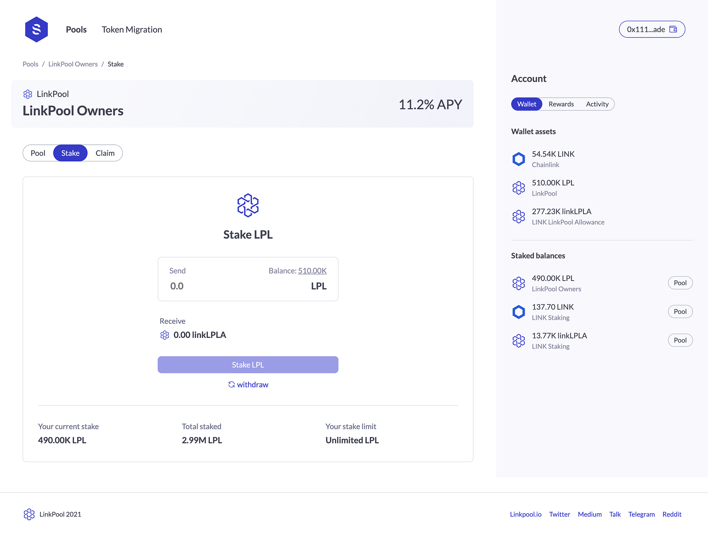Click LinkPool 2021 footer text
The width and height of the screenshot is (708, 536).
(60, 514)
